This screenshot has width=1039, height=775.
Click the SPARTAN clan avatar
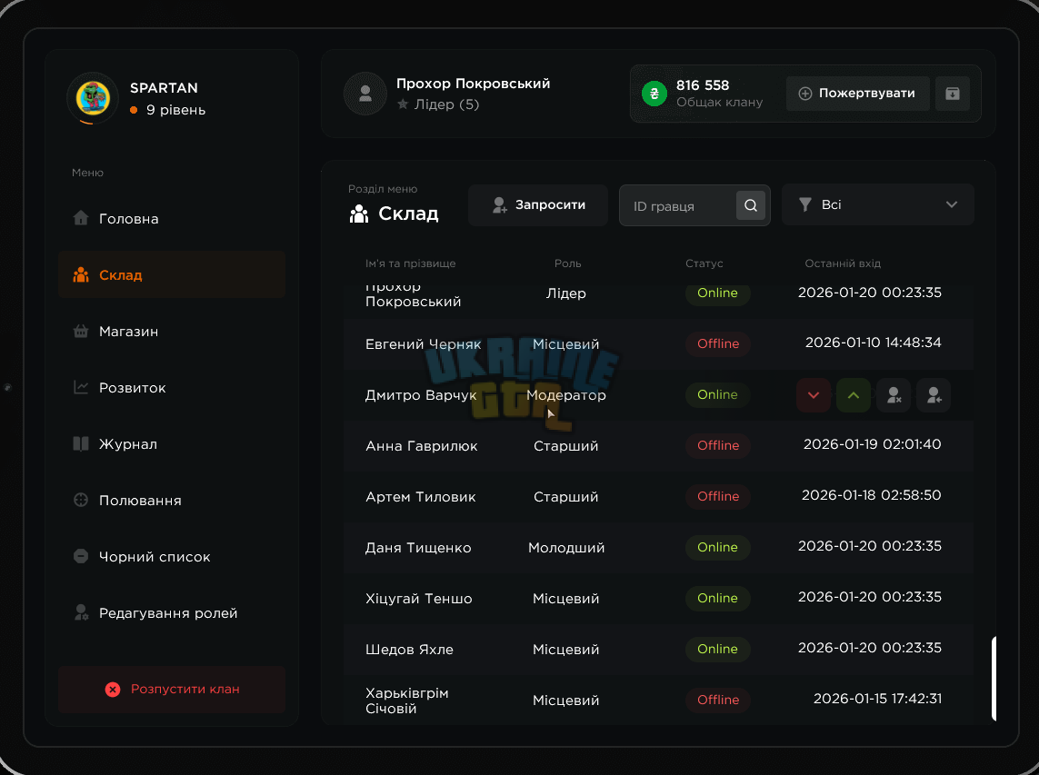click(93, 98)
